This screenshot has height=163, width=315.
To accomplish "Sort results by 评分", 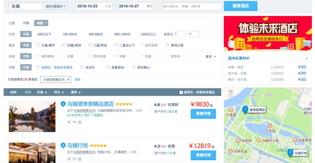I will [x=59, y=92].
